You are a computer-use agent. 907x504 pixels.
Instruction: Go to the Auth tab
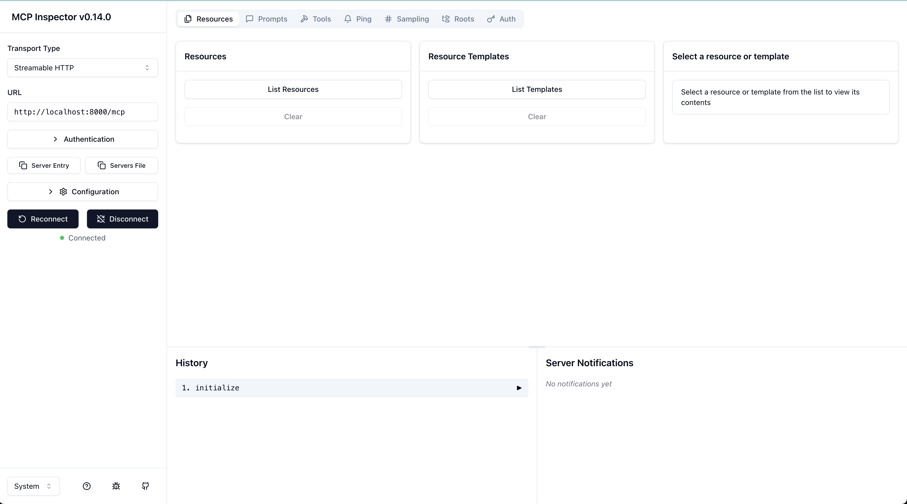(501, 19)
